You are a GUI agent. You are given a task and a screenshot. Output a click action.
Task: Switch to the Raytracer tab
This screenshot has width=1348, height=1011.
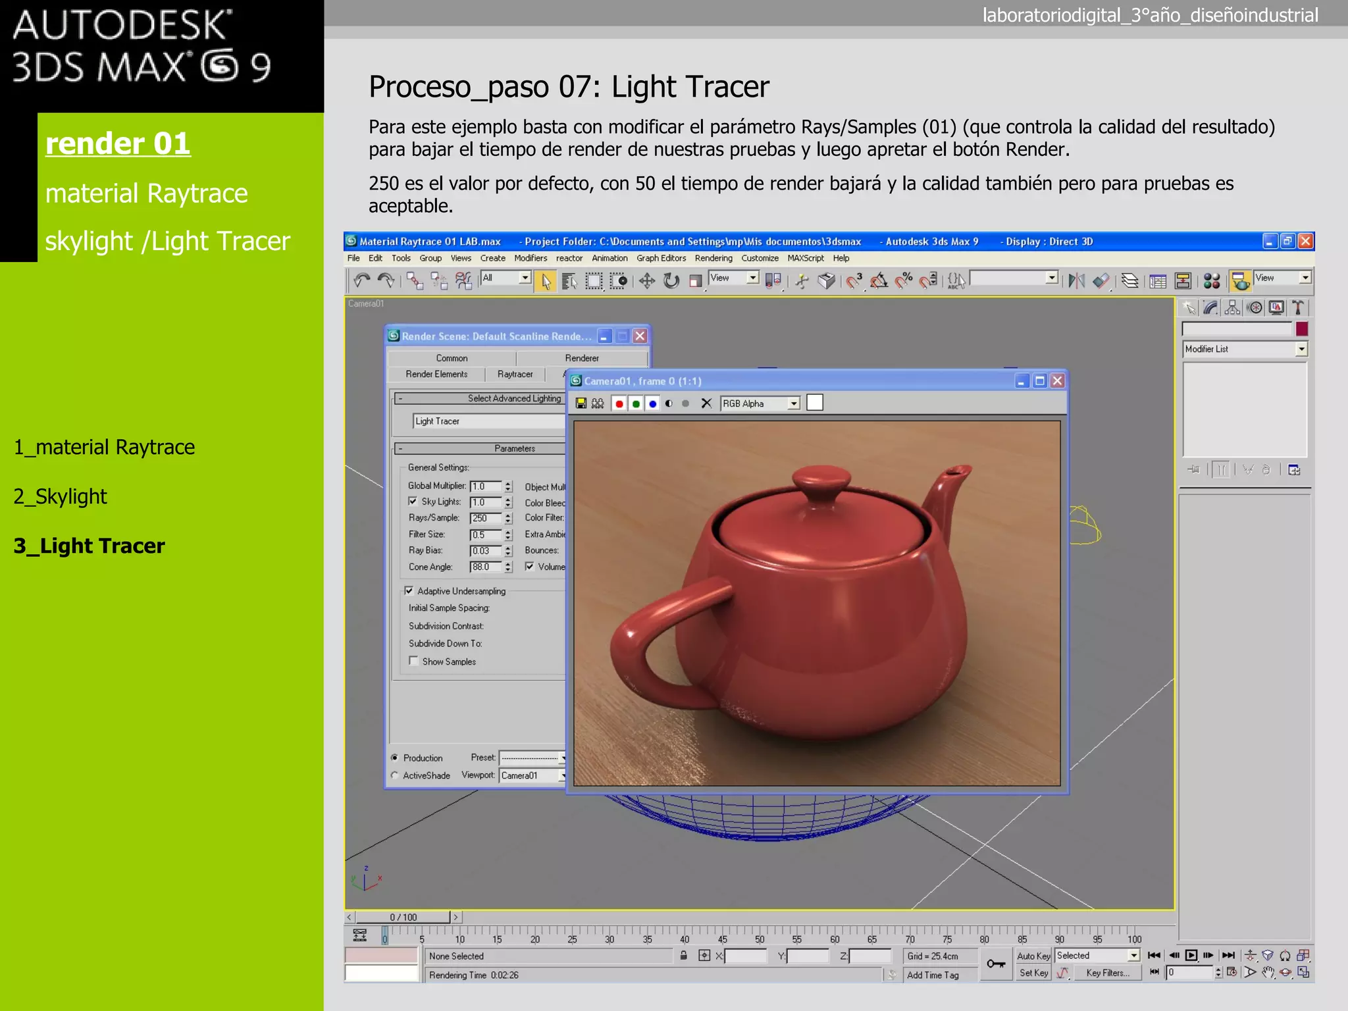tap(515, 374)
